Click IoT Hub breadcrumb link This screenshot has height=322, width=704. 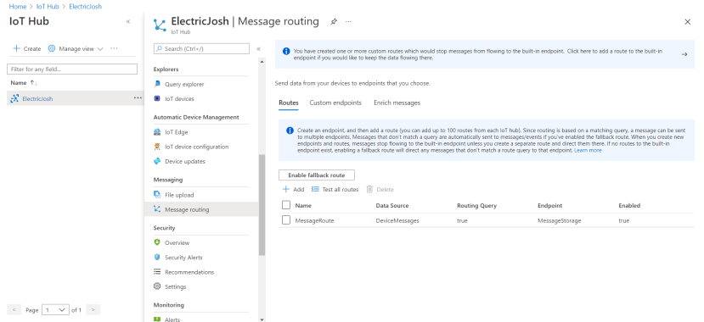[x=48, y=7]
